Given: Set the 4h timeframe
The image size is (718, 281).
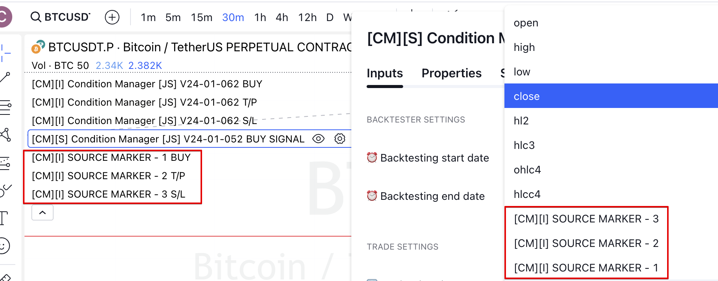Looking at the screenshot, I should 282,17.
